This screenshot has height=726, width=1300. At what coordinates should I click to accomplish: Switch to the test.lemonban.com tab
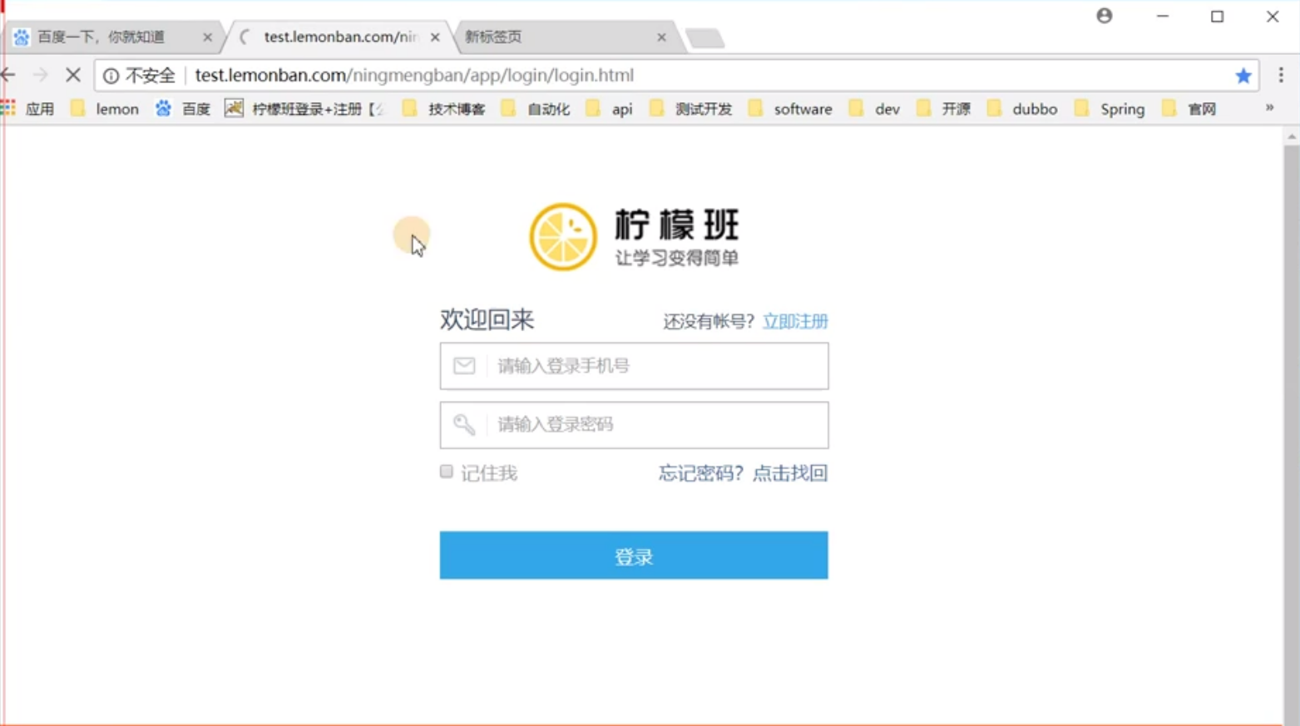[339, 37]
